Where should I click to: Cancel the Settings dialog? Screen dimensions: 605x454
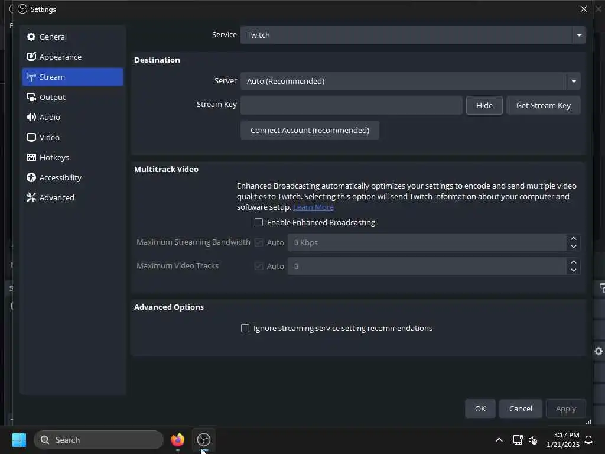[521, 408]
